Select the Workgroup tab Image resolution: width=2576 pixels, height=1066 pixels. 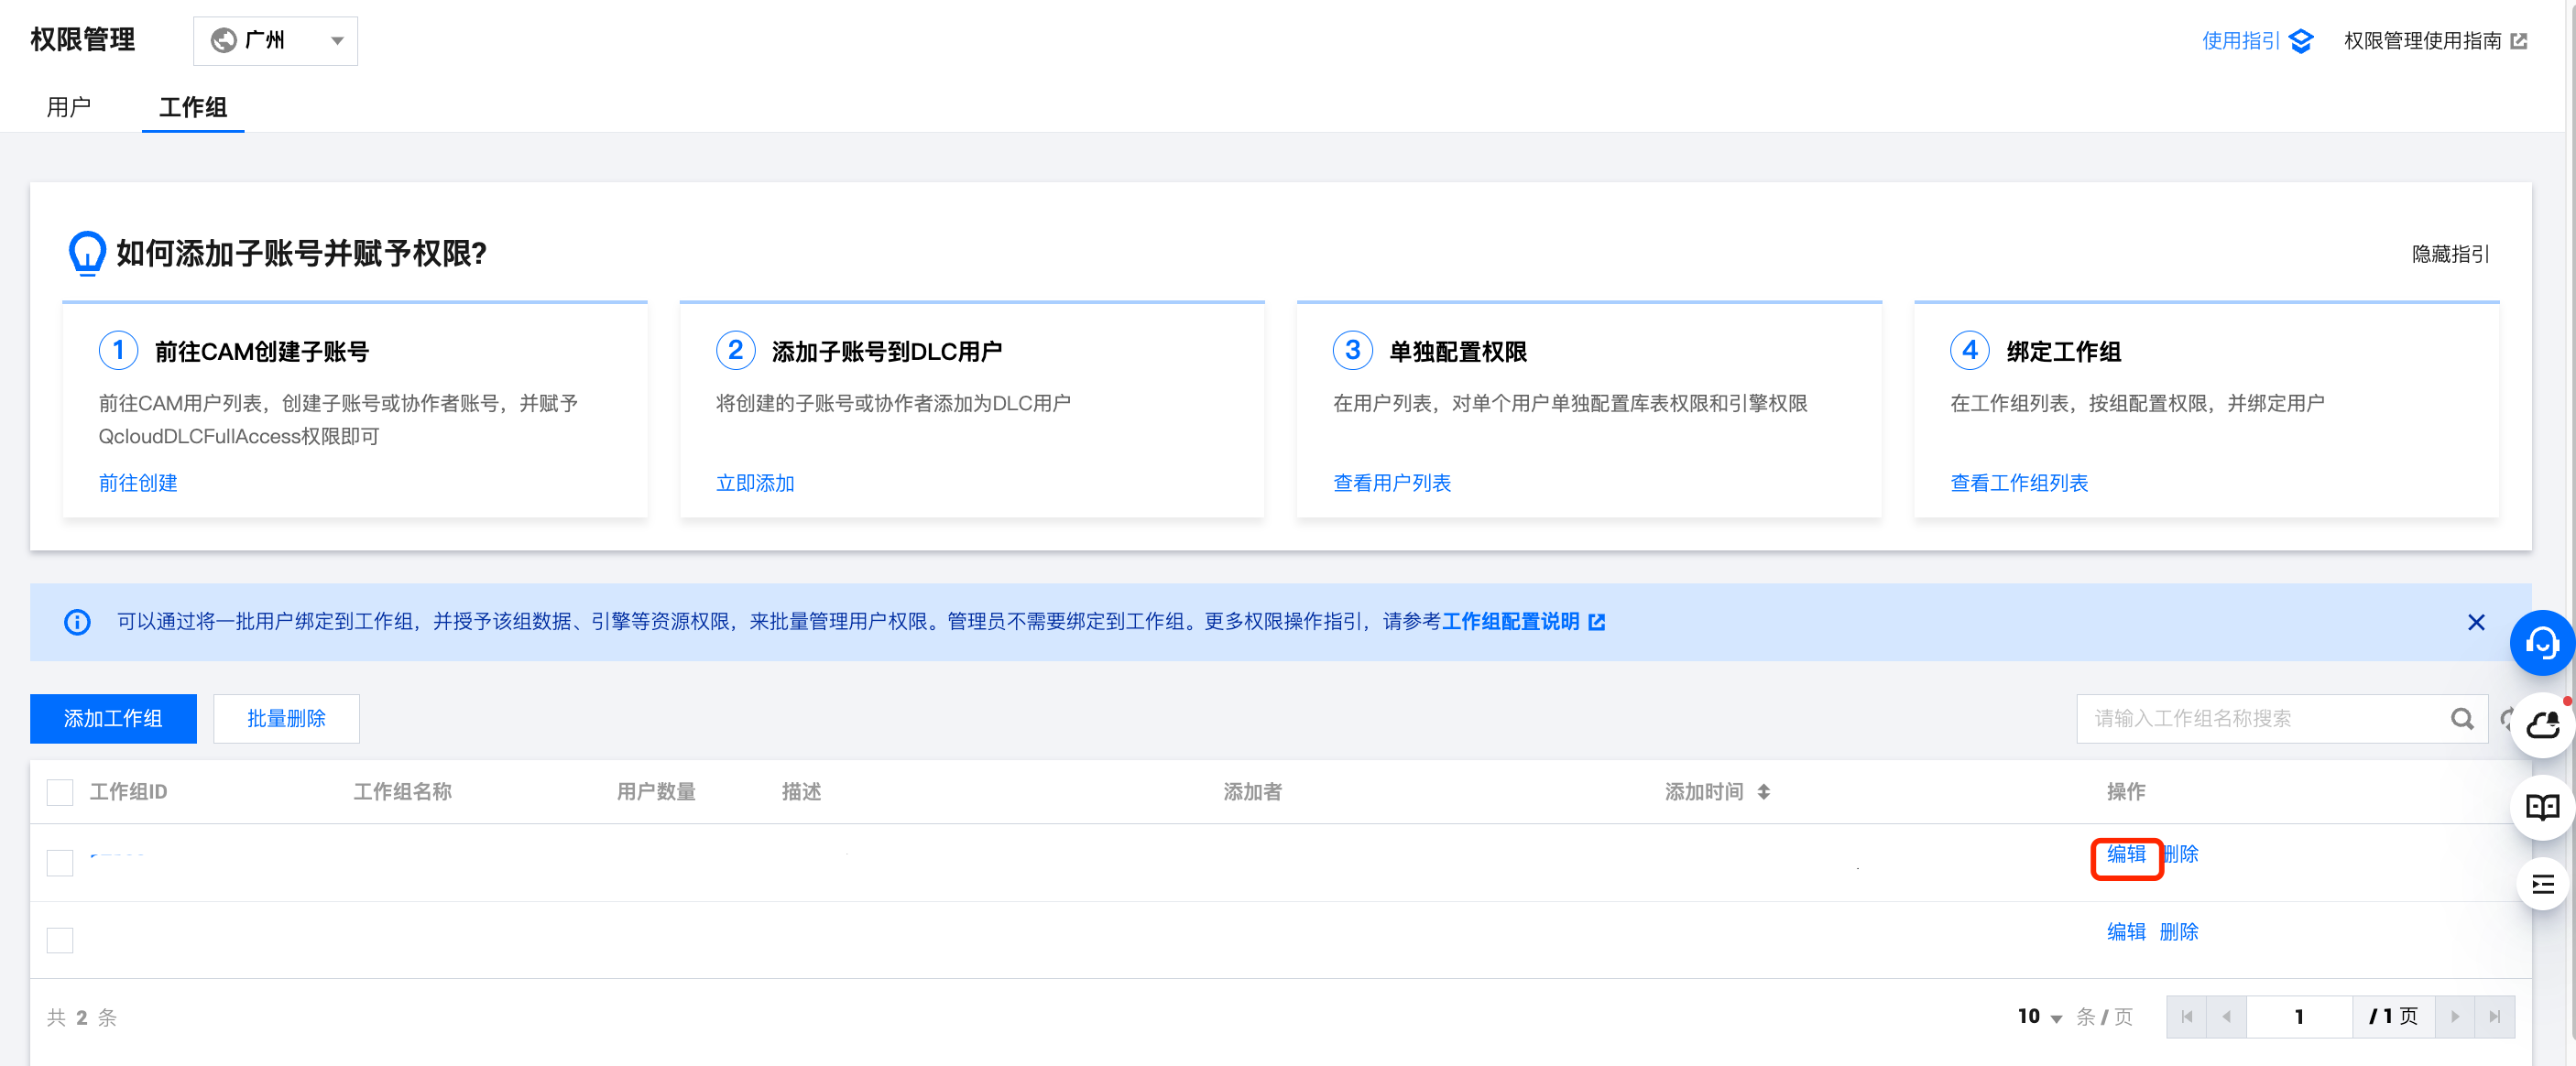click(193, 107)
